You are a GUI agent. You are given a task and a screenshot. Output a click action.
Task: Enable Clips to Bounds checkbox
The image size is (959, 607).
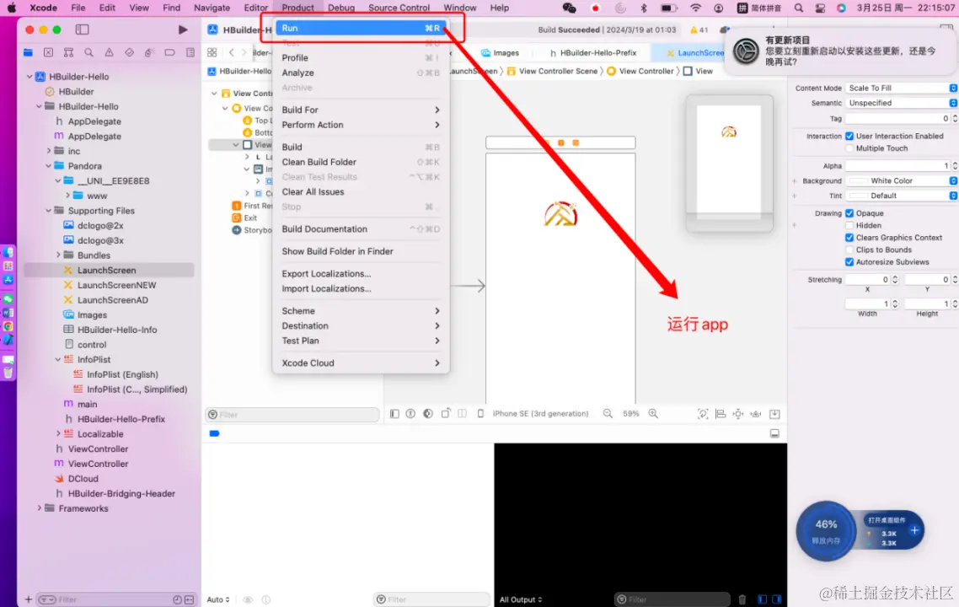[849, 250]
